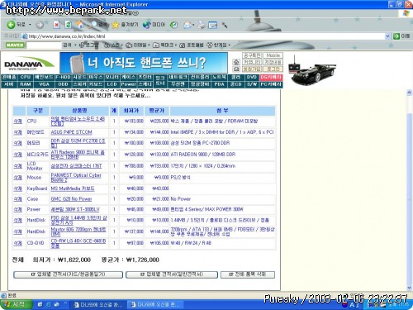Switch to first Danawa taskbar window
The height and width of the screenshot is (310, 413).
pos(98,305)
